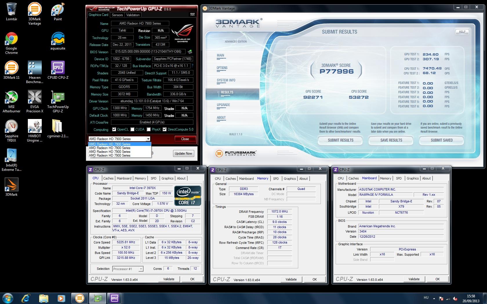Launch Sapphire TRIXX desktop shortcut
This screenshot has height=304, width=487.
pos(12,131)
